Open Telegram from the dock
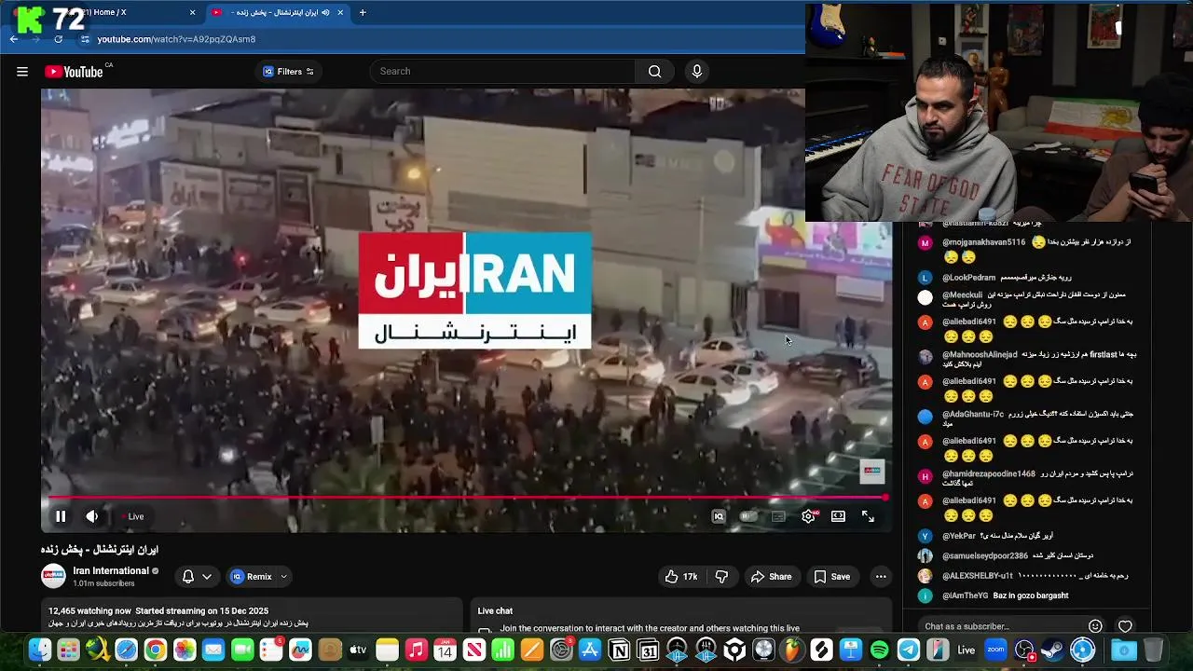The image size is (1193, 671). pyautogui.click(x=908, y=650)
